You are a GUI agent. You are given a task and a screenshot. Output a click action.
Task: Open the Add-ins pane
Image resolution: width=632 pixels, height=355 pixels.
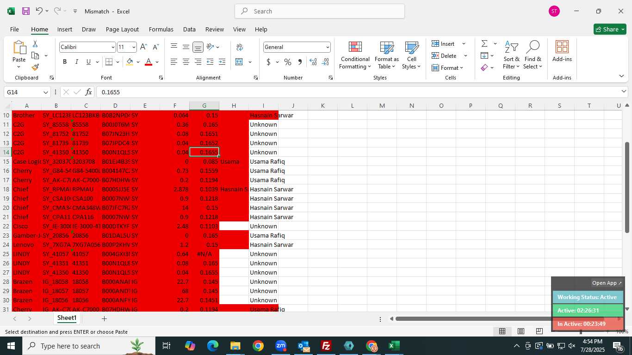(x=562, y=51)
